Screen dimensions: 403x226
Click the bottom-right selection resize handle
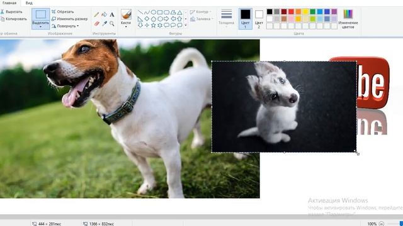(356, 152)
